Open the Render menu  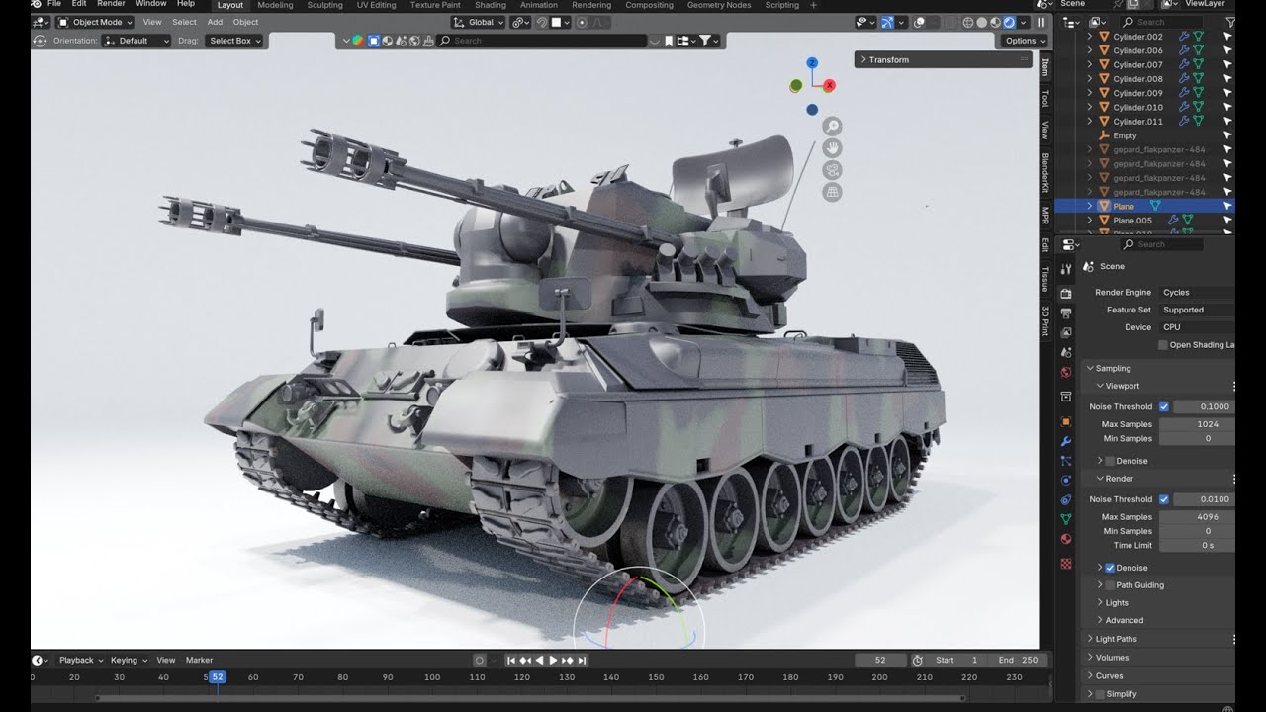click(111, 4)
